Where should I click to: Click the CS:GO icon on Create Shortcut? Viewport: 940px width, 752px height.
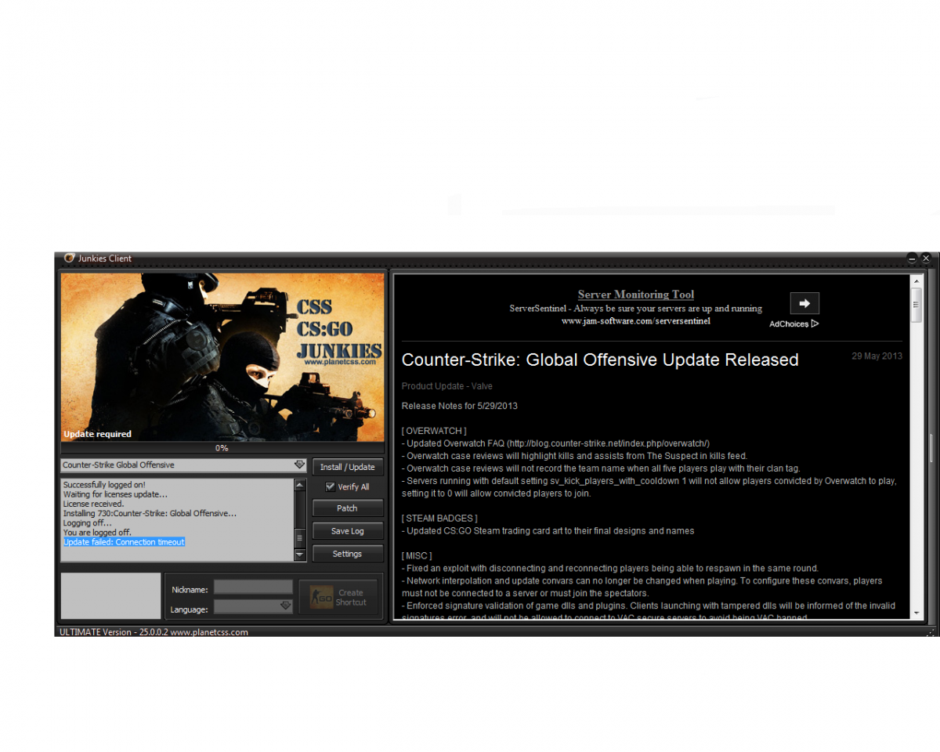320,598
